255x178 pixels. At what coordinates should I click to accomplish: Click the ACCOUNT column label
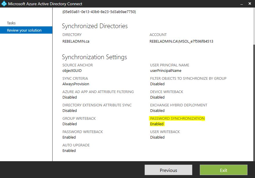(x=158, y=35)
